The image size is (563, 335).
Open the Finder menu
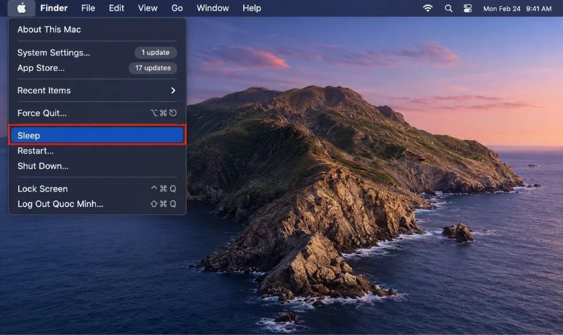pos(54,8)
